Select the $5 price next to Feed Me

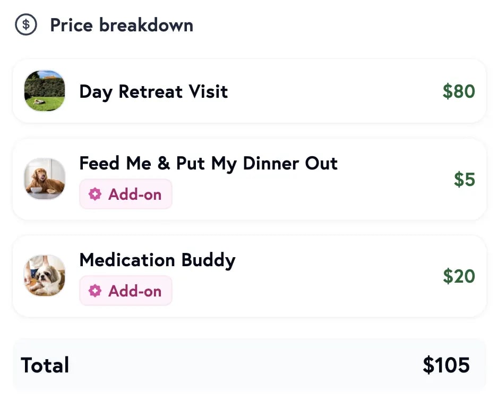[465, 180]
